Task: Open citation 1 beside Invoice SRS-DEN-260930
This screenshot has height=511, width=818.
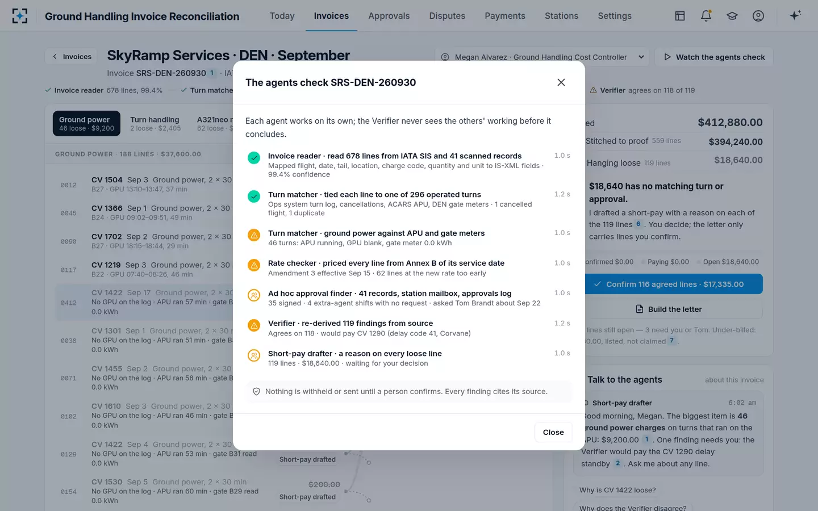Action: coord(212,73)
